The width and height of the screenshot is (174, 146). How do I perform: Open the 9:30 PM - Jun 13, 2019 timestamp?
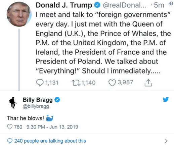pyautogui.click(x=52, y=127)
